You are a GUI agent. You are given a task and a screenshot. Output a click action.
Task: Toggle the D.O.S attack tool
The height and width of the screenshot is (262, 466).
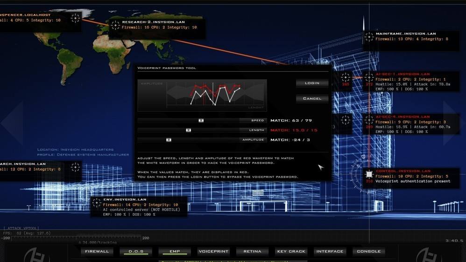pyautogui.click(x=136, y=252)
